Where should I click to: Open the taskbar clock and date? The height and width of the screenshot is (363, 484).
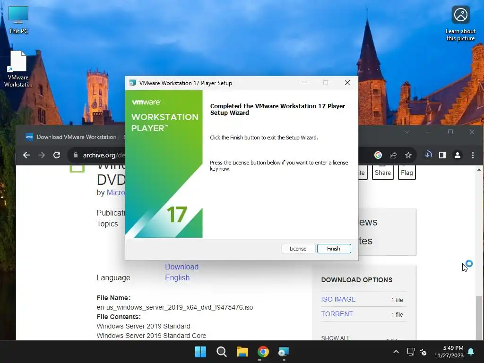449,352
